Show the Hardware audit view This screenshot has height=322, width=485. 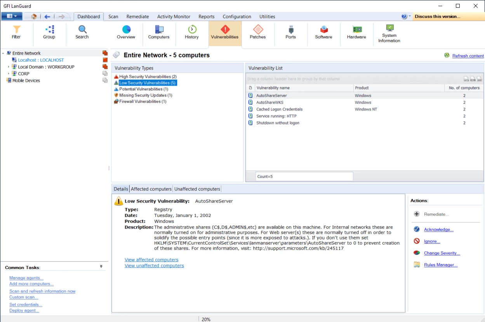pos(356,33)
